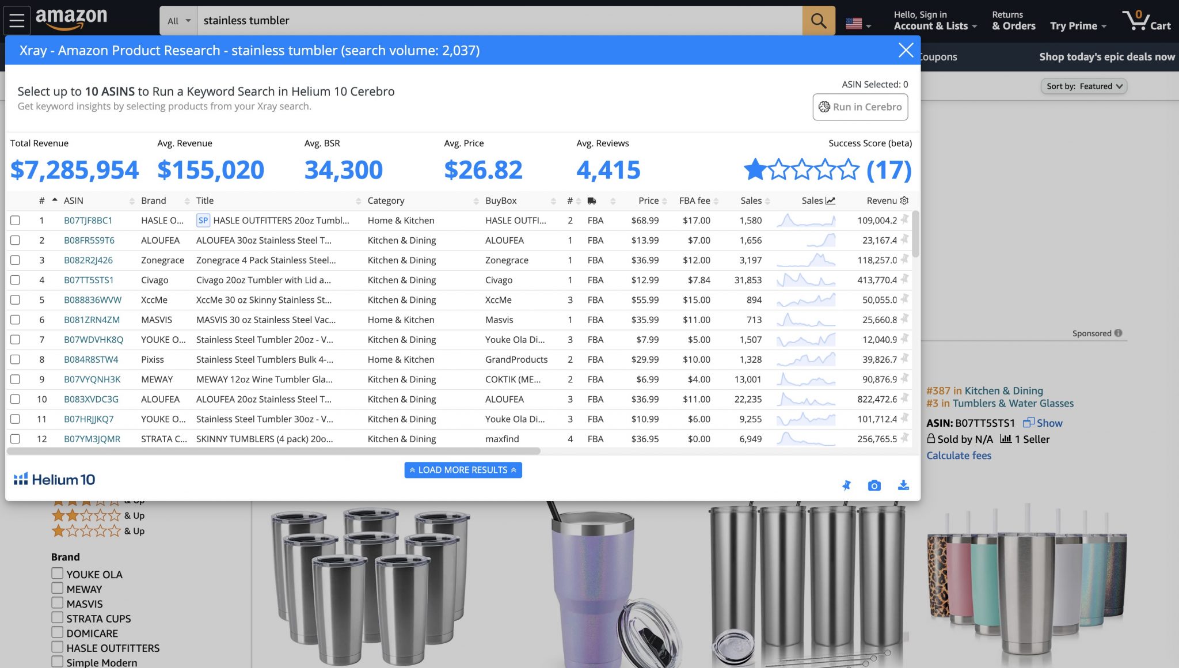Open ASIN link B07YM3JQMR
The image size is (1179, 668).
pos(92,439)
